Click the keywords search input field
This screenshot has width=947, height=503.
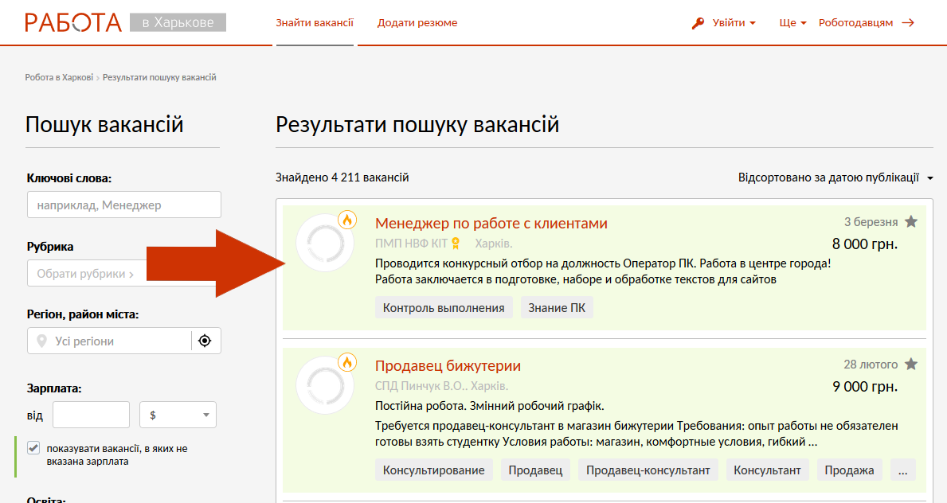coord(123,205)
